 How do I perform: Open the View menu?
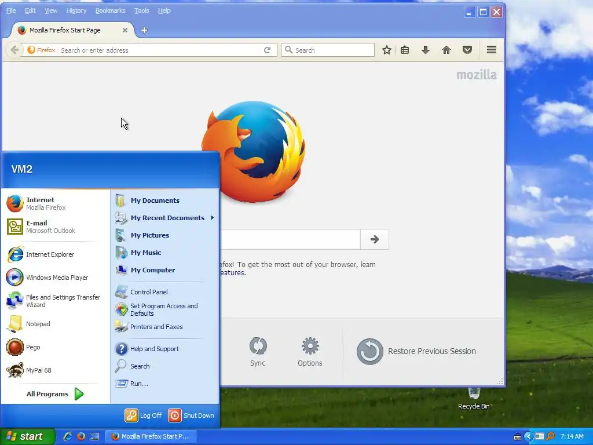51,10
